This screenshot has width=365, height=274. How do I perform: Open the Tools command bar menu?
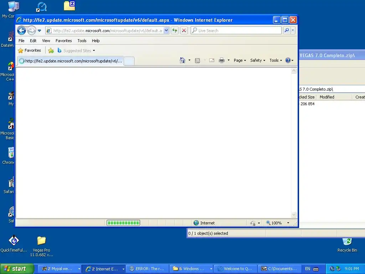(276, 60)
